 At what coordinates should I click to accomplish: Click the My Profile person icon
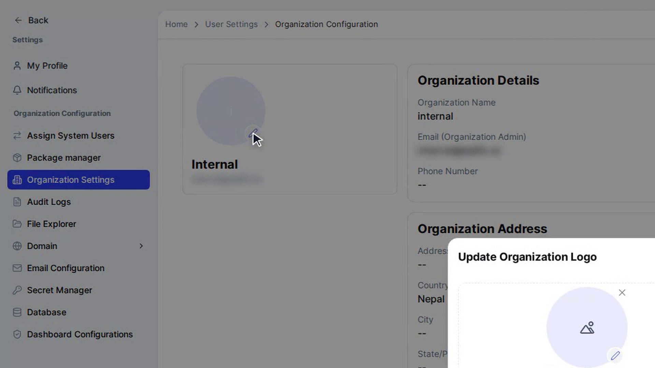[17, 66]
